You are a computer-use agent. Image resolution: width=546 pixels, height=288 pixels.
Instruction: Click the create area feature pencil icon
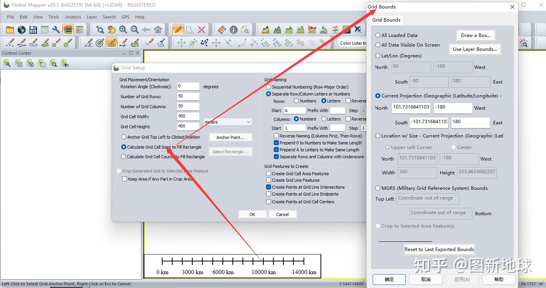pos(45,43)
